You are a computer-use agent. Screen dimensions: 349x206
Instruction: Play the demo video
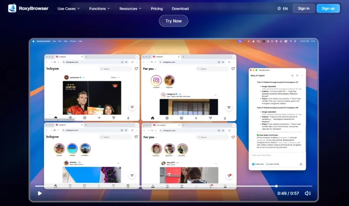pyautogui.click(x=40, y=193)
